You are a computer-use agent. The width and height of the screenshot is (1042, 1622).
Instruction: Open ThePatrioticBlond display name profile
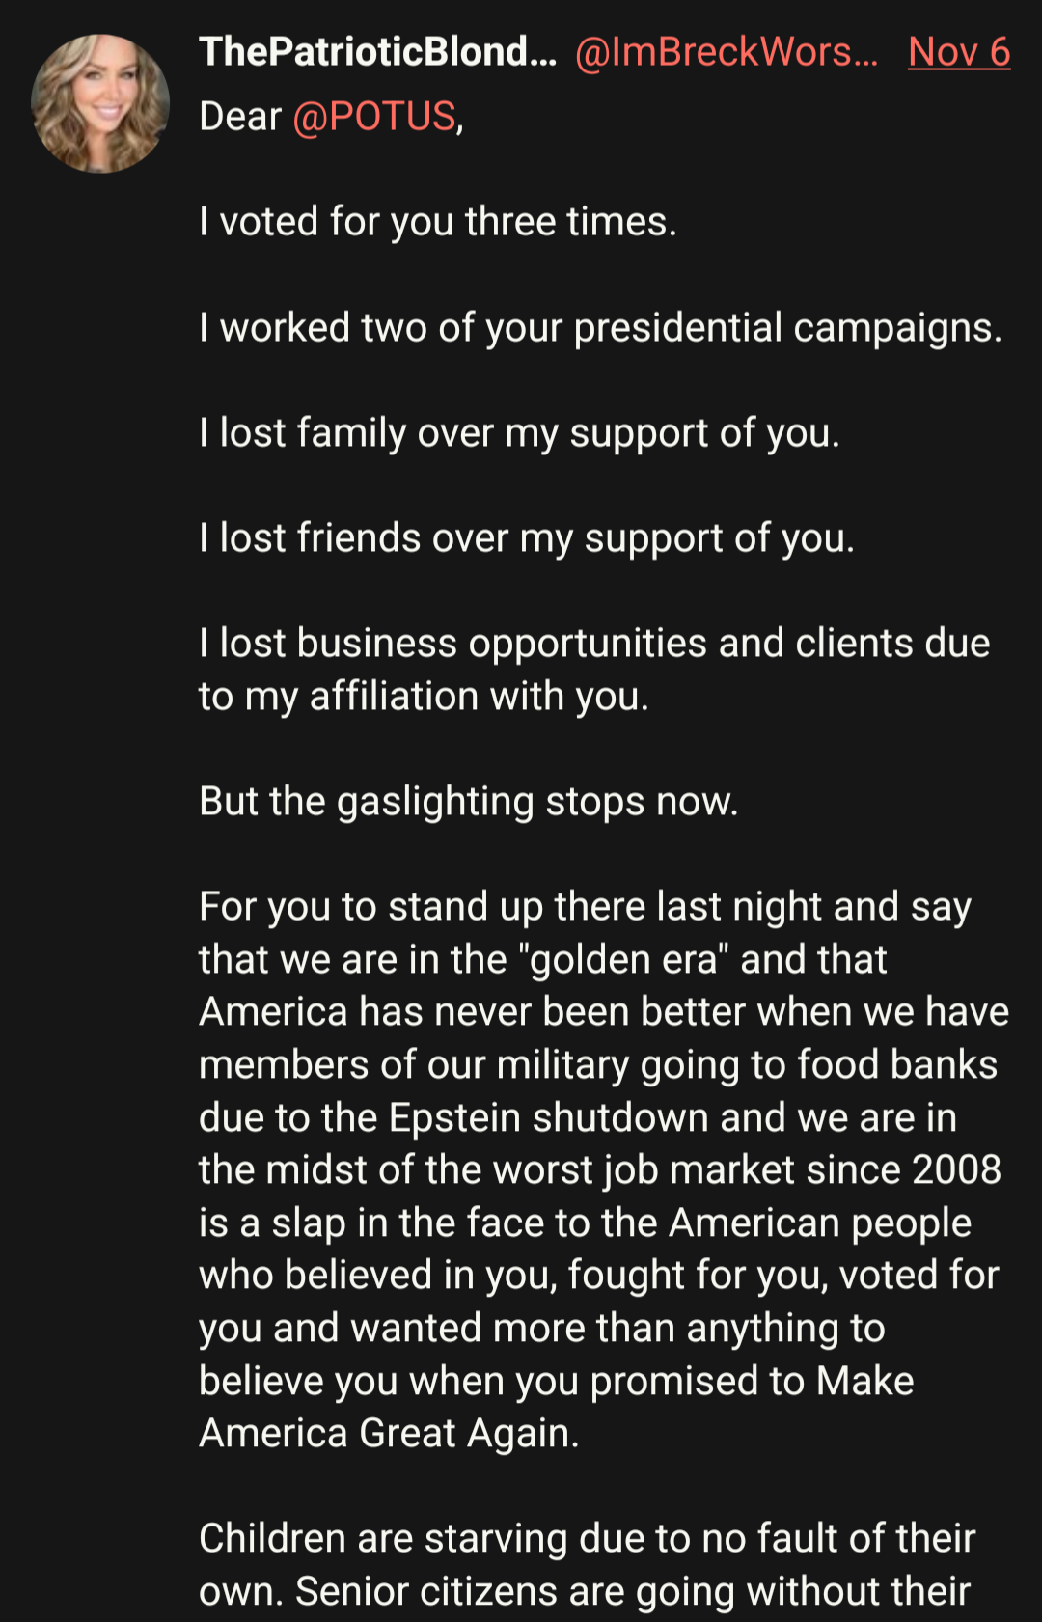(377, 52)
